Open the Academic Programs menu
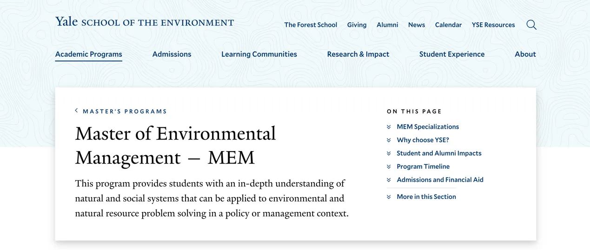Viewport: 590px width, 250px height. click(88, 54)
